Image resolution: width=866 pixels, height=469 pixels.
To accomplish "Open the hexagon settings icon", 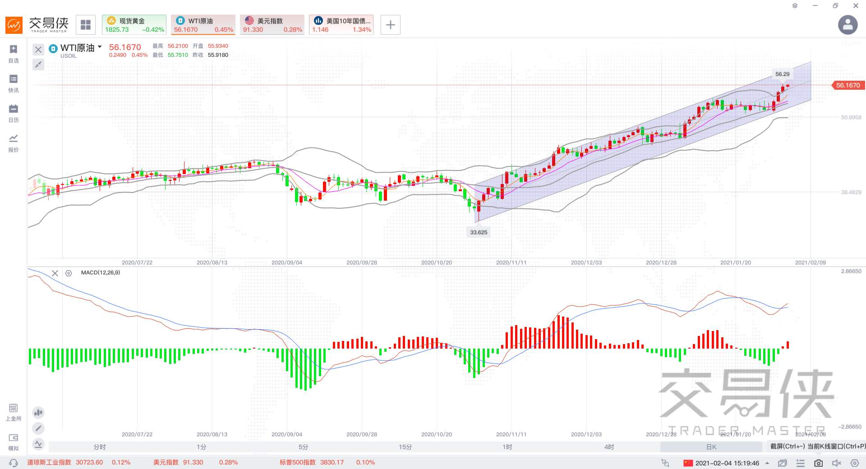I will click(x=854, y=463).
